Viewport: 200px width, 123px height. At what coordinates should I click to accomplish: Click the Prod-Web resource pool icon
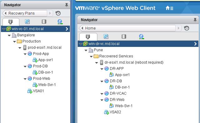tap(30, 79)
